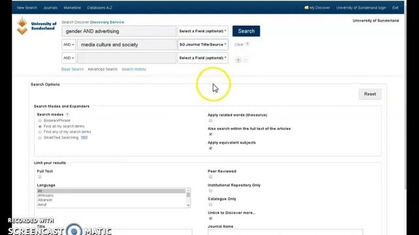Open New Search in top menu
This screenshot has width=419, height=235.
[27, 8]
